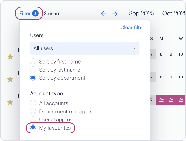This screenshot has height=141, width=186.
Task: Select Sort by last name option
Action: pyautogui.click(x=33, y=70)
